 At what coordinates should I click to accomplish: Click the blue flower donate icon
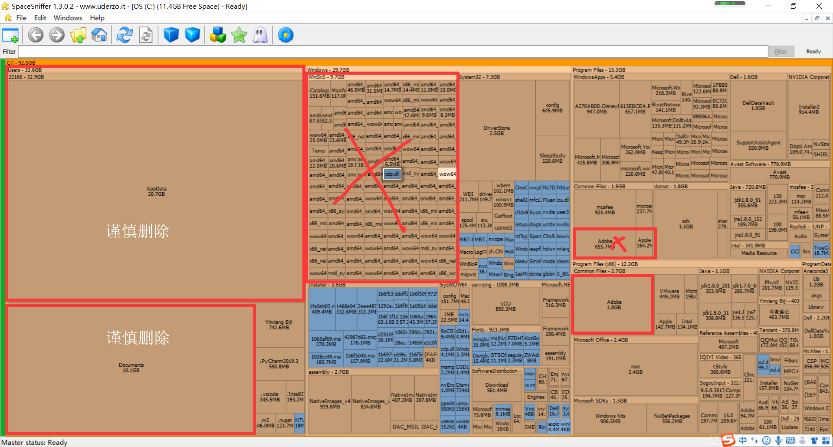click(x=285, y=35)
